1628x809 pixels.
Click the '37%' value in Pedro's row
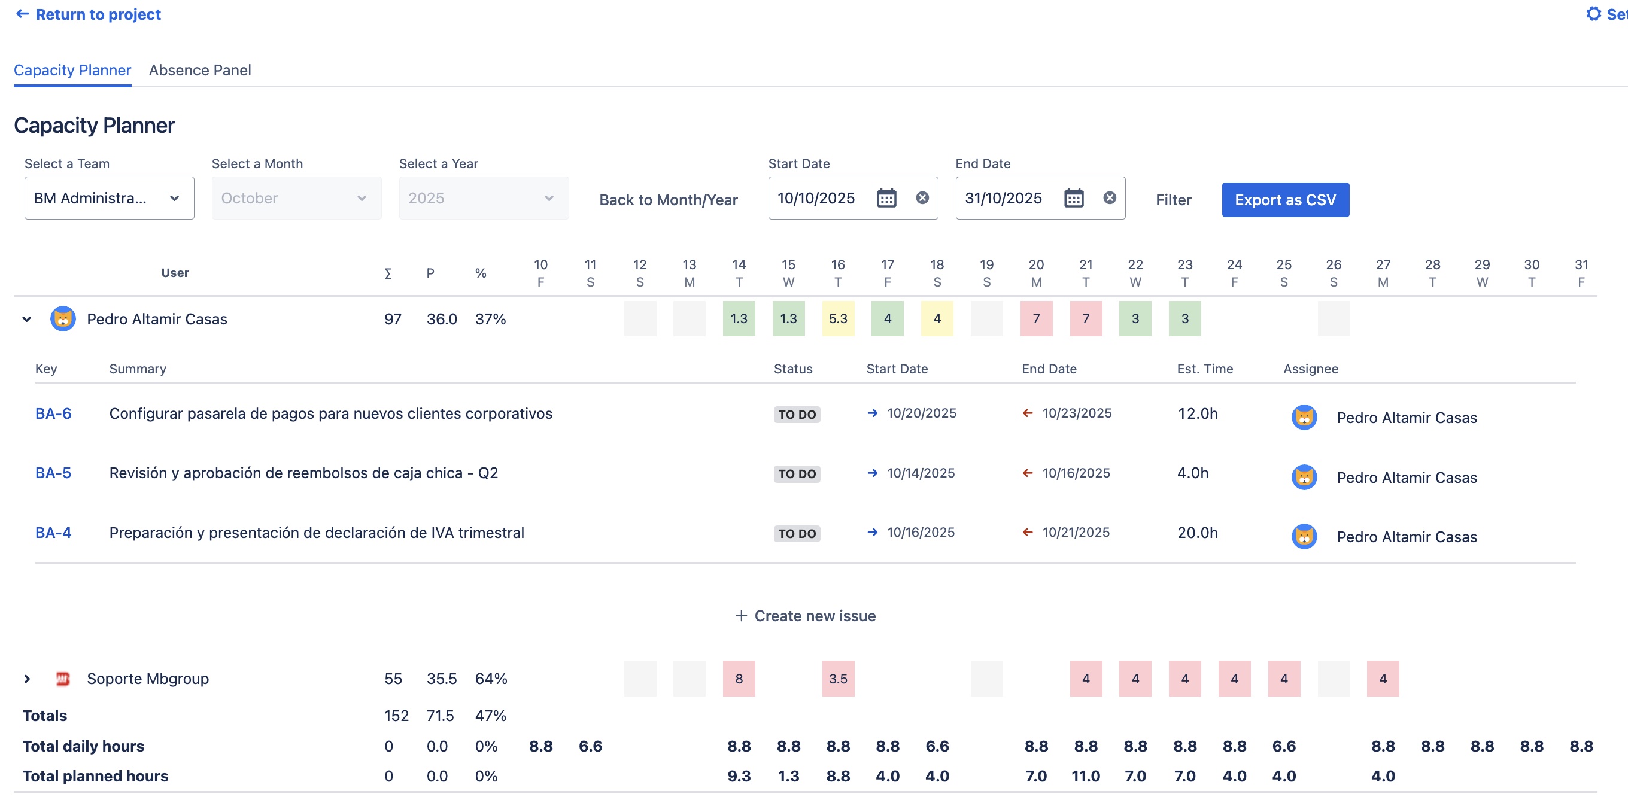point(490,319)
